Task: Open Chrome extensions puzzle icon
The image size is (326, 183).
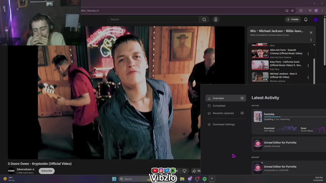Action: point(301,11)
